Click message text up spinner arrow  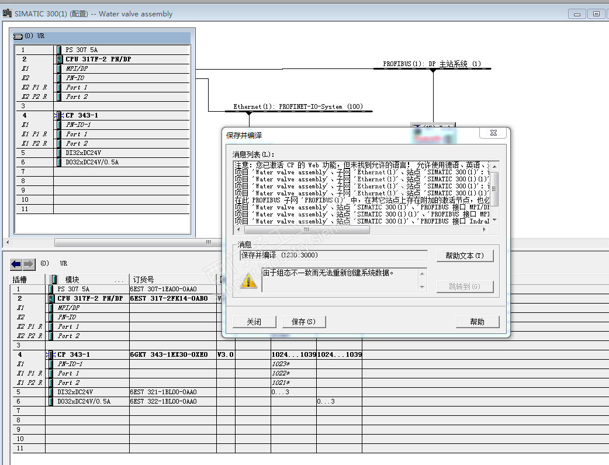tap(422, 274)
